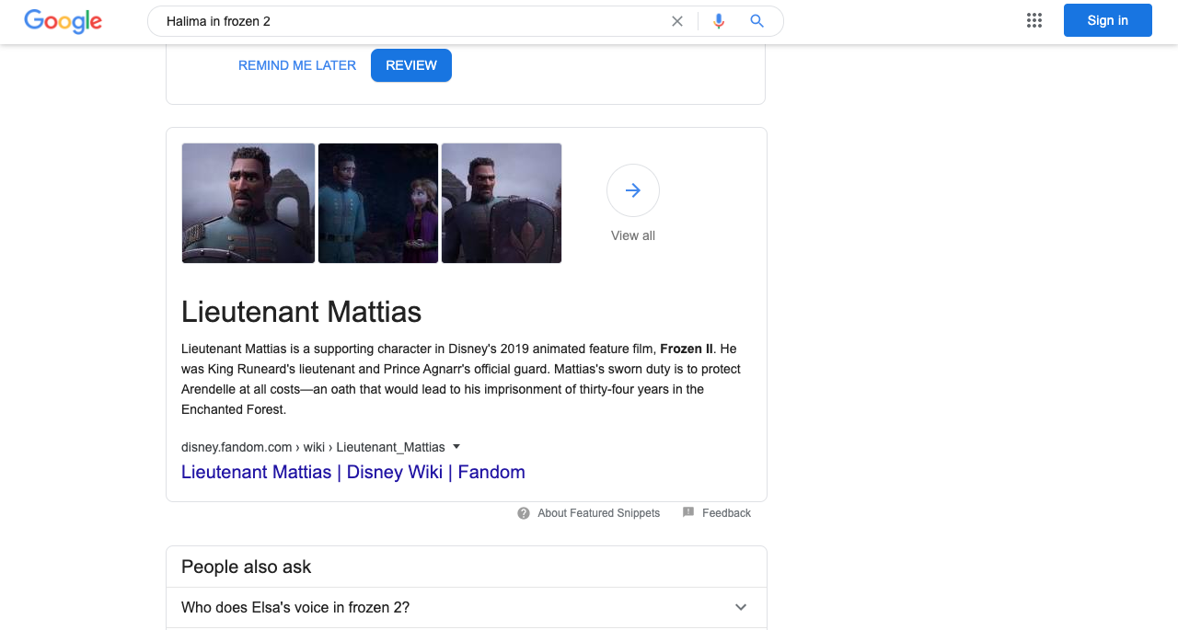Open the Google apps grid
Screen dimensions: 1178x630
pos(1034,20)
